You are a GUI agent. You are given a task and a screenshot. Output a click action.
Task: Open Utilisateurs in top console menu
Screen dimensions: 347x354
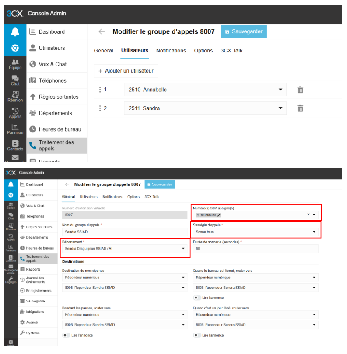(57, 48)
